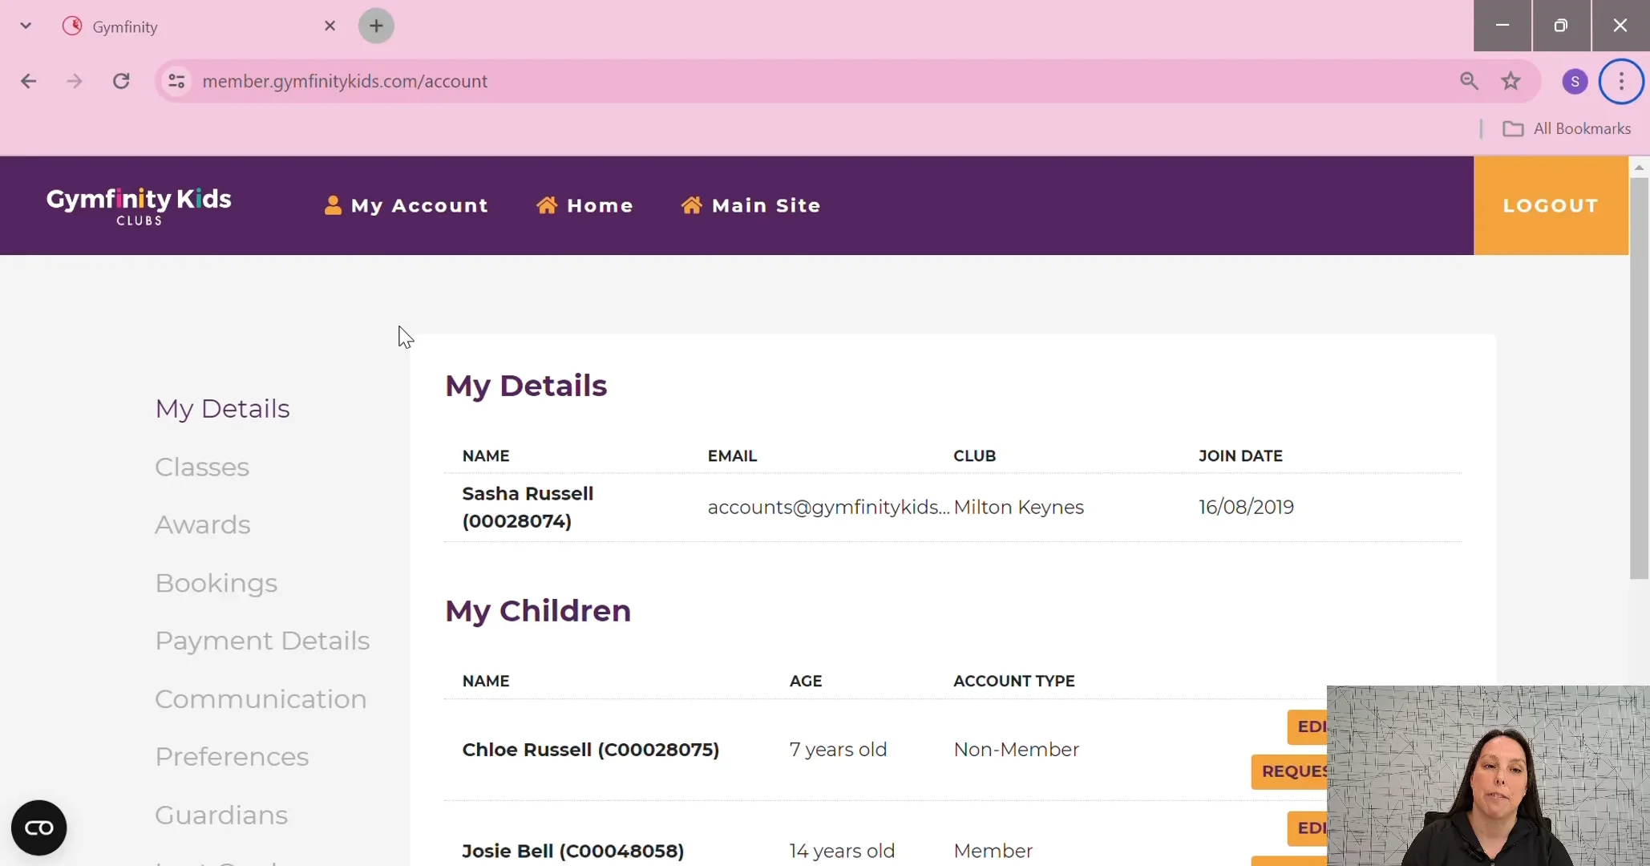
Task: Open Awards in the sidebar
Action: tap(203, 524)
